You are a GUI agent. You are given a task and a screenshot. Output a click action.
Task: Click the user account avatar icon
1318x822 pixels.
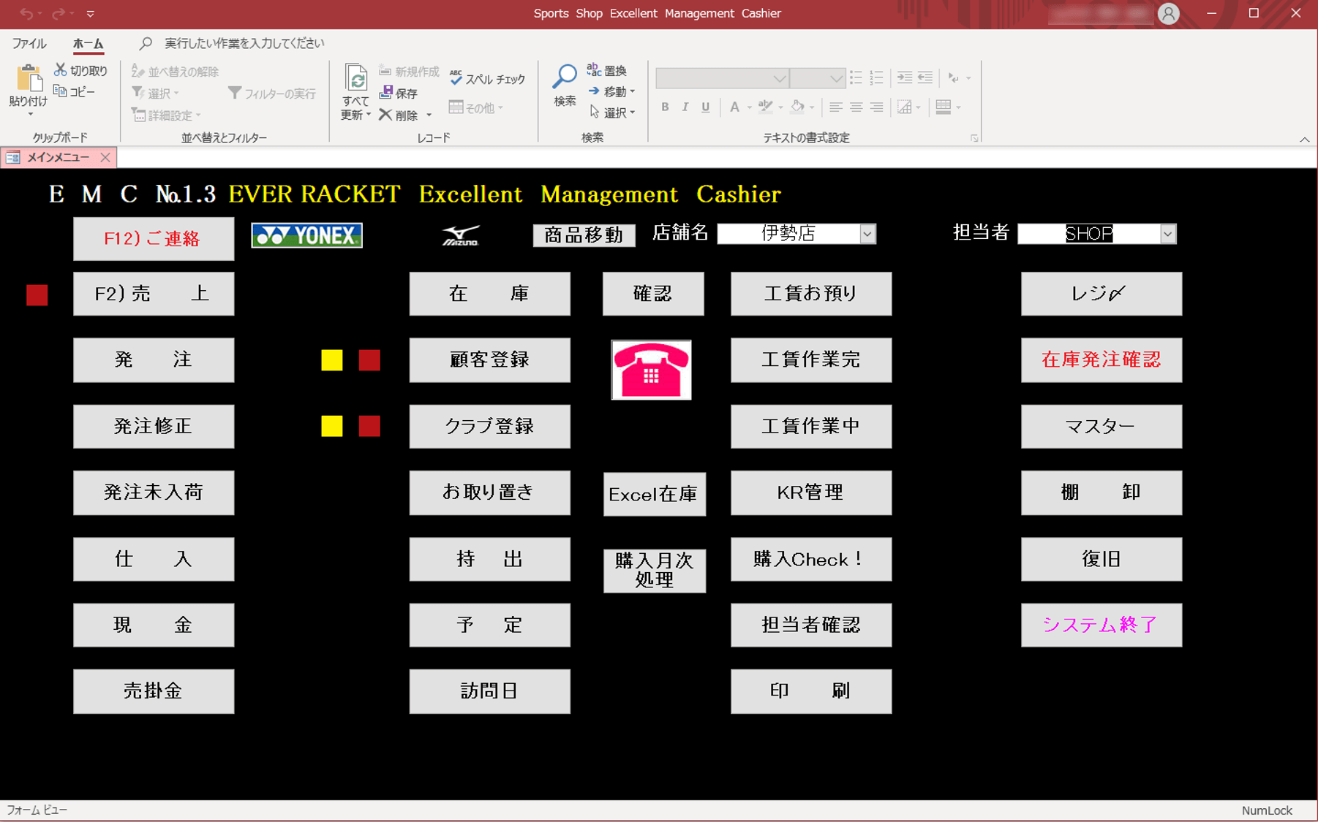1169,13
